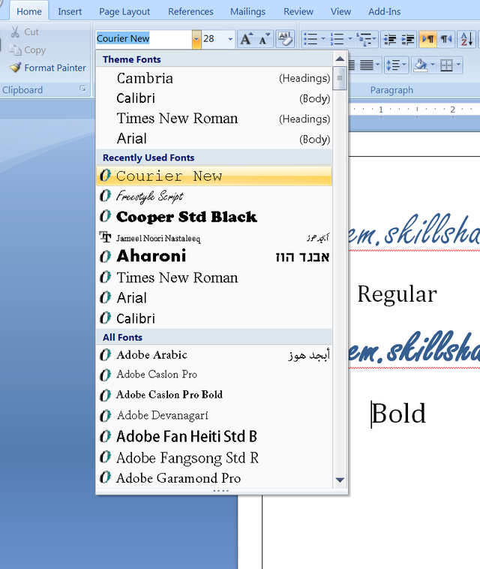
Task: Go to the Mailings tab
Action: (247, 11)
